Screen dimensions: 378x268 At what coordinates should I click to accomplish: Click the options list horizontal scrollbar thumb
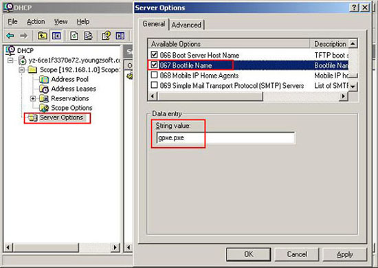(210, 96)
